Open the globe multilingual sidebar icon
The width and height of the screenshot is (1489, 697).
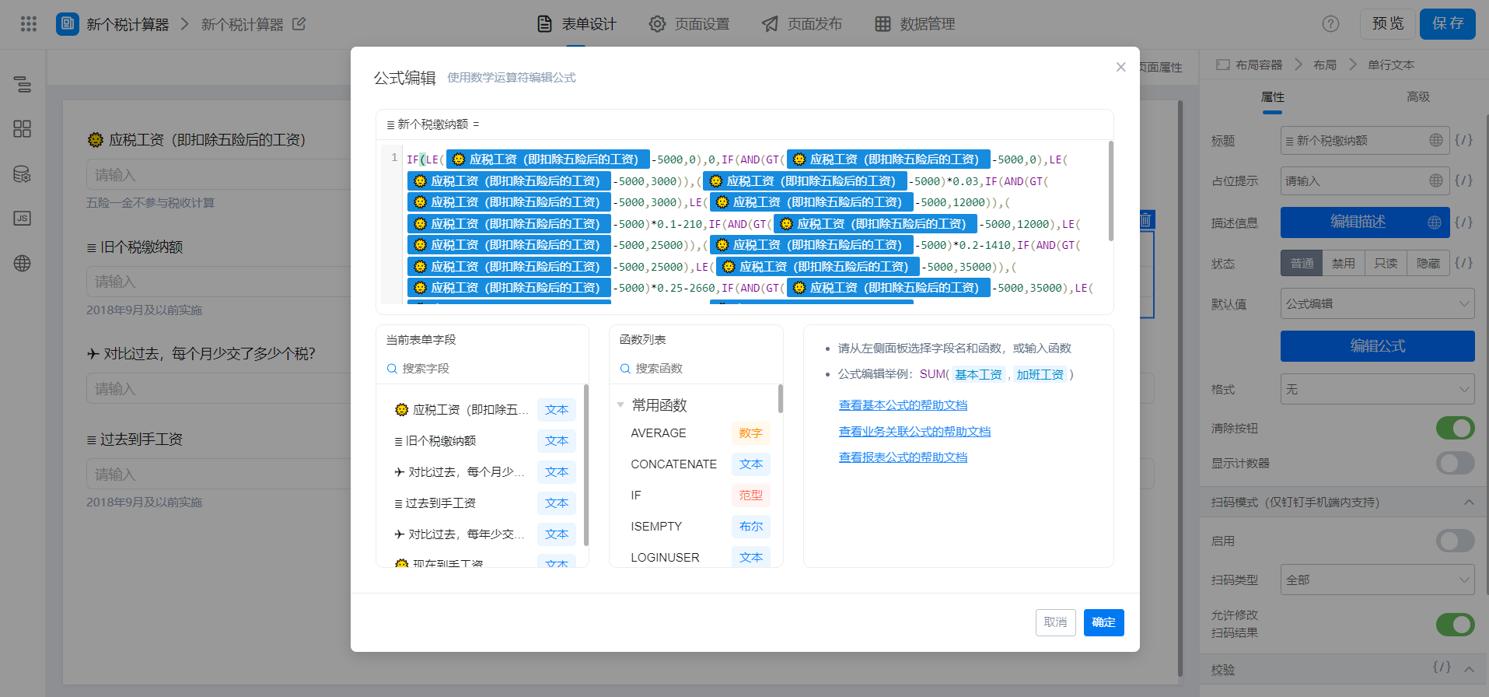(23, 264)
